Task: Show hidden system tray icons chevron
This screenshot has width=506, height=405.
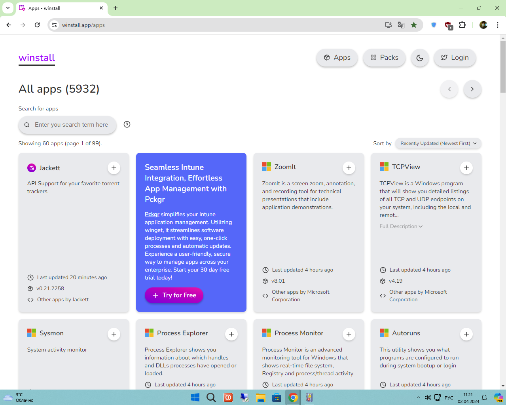Action: point(419,397)
